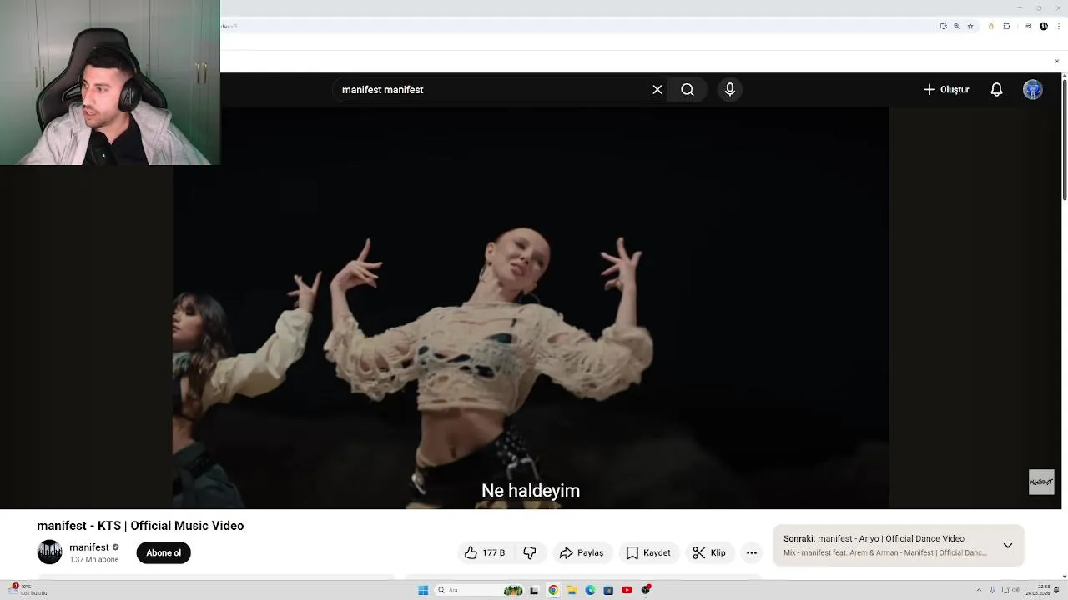Click weather widget on taskbar left
1068x600 pixels.
click(x=27, y=590)
